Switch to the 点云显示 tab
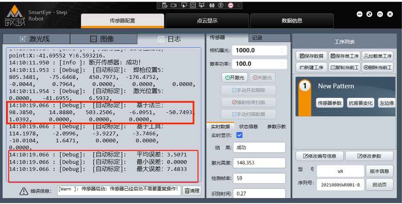Screen dimensions: 402x204 point(207,21)
